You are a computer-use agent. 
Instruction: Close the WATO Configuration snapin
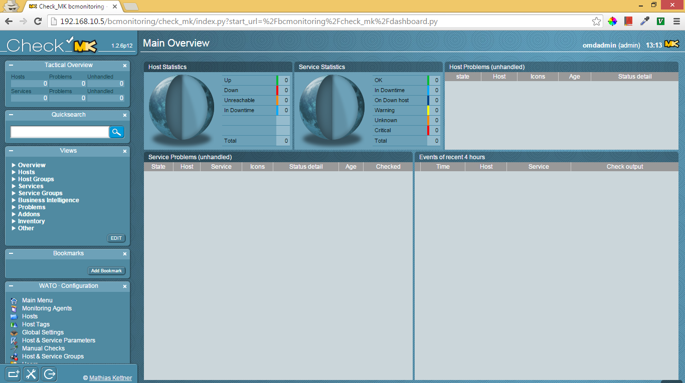click(125, 286)
